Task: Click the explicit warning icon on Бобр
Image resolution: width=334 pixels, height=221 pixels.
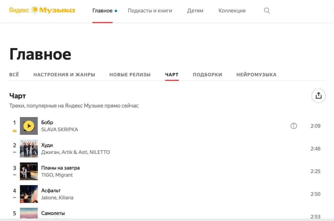Action: 294,126
